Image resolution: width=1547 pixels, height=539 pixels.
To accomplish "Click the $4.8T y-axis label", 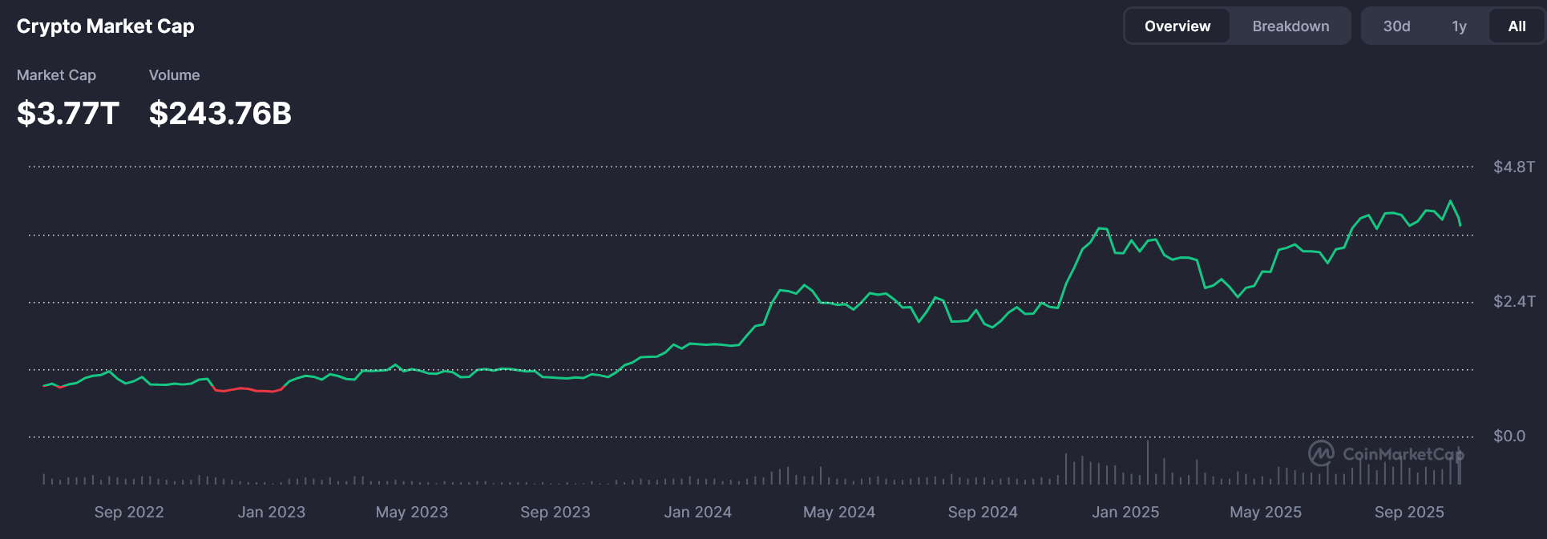I will click(x=1513, y=167).
